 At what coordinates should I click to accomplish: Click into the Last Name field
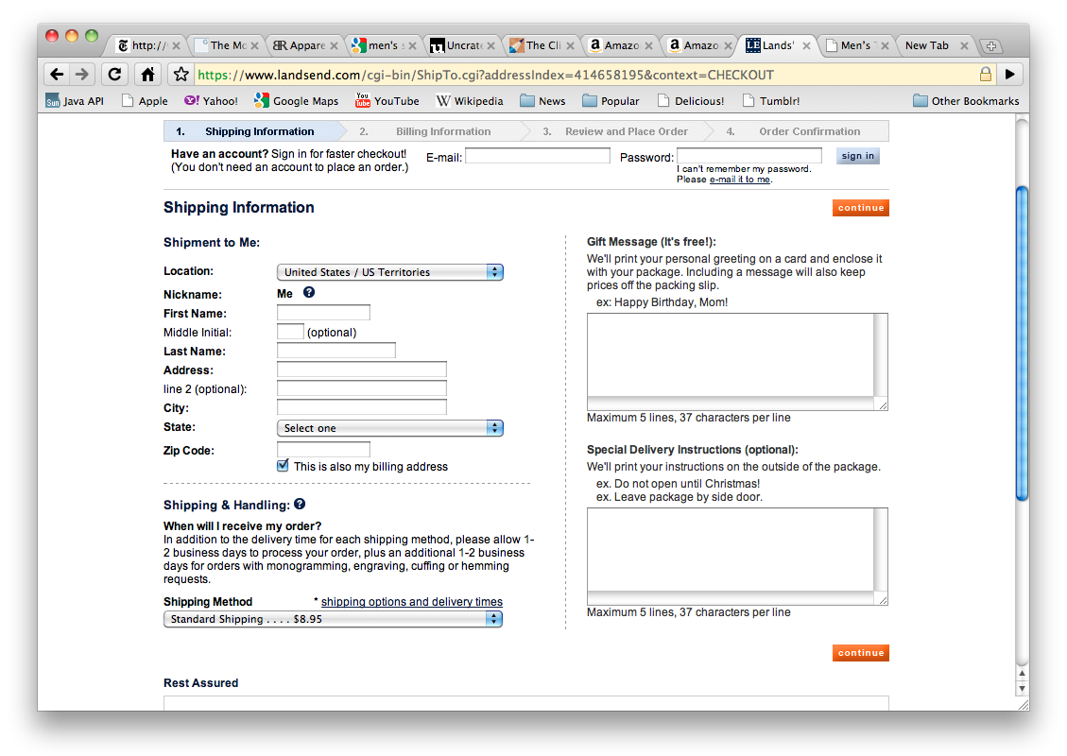pyautogui.click(x=336, y=351)
